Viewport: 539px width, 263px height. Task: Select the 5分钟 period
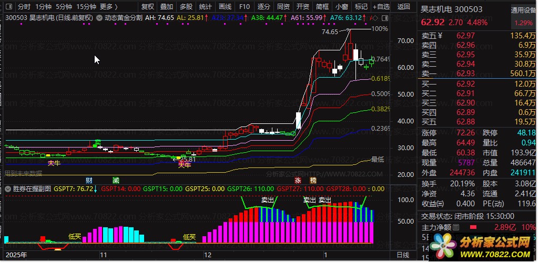64,6
